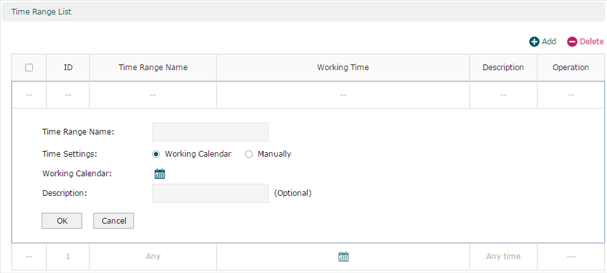The image size is (607, 273).
Task: Click the Add plus icon
Action: [534, 42]
